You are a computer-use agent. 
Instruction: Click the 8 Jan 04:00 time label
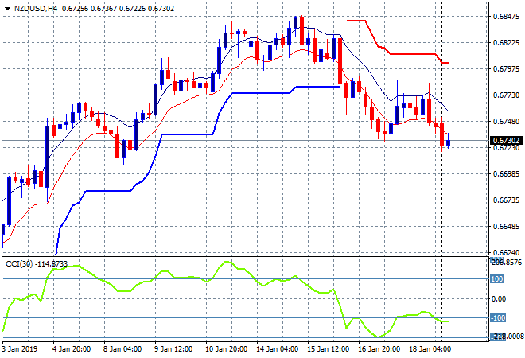pos(122,349)
